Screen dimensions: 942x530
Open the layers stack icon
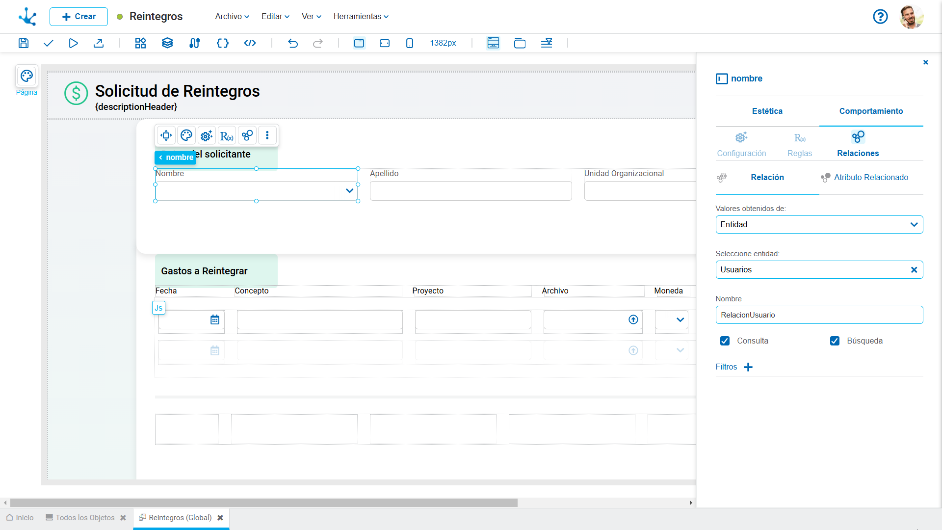(167, 43)
